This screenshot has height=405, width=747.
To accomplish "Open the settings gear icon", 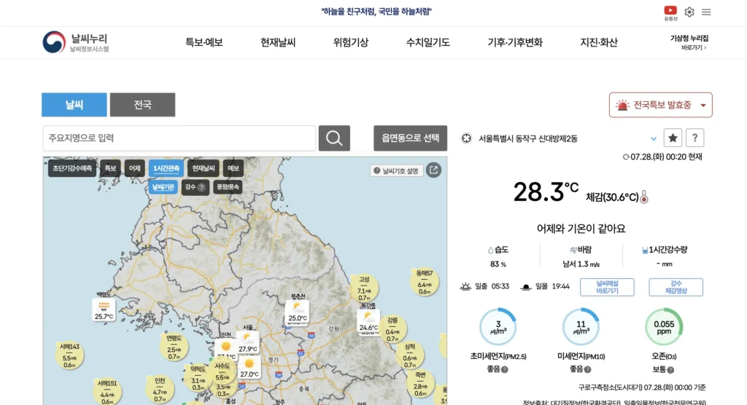I will tap(689, 12).
